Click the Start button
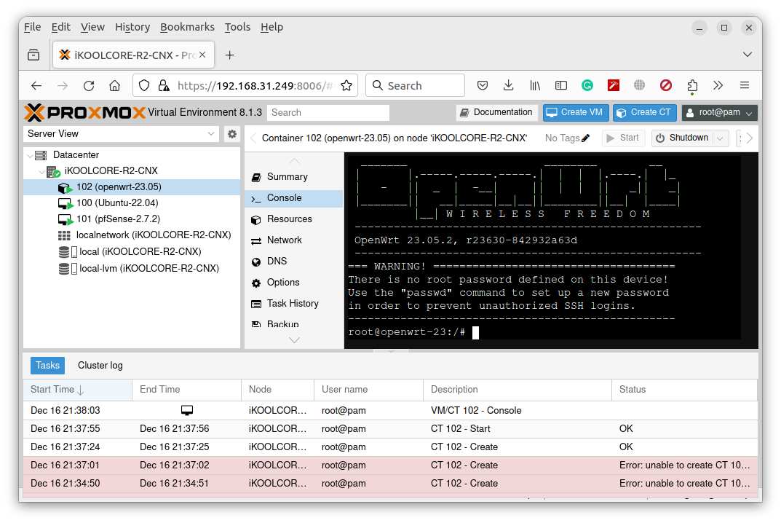The height and width of the screenshot is (523, 781). click(624, 138)
